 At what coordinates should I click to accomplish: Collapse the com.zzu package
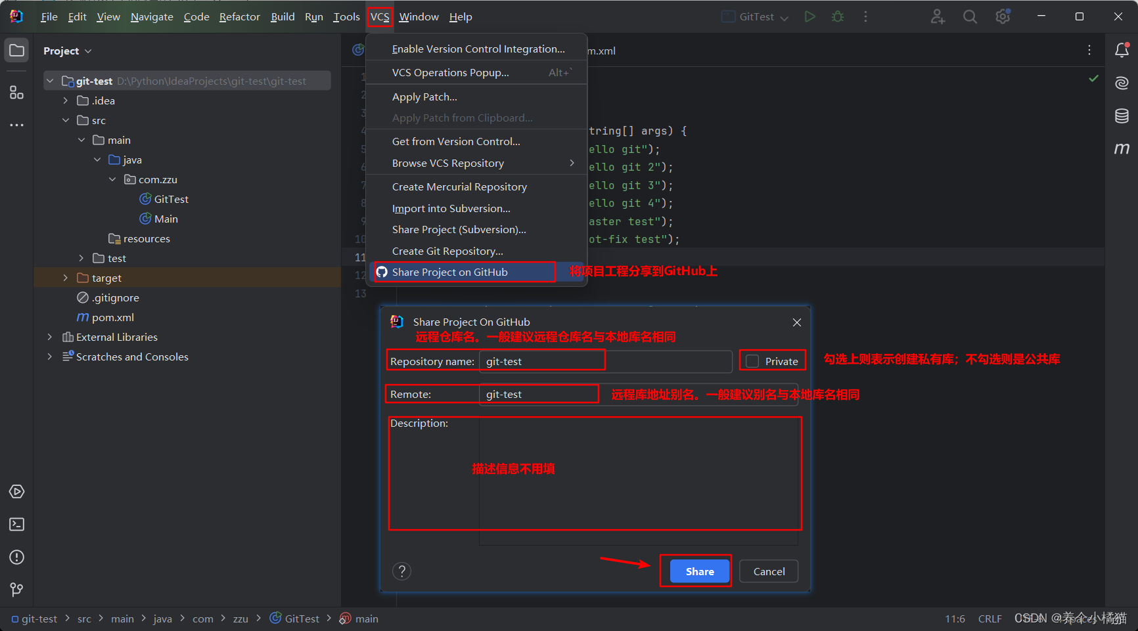click(x=112, y=179)
